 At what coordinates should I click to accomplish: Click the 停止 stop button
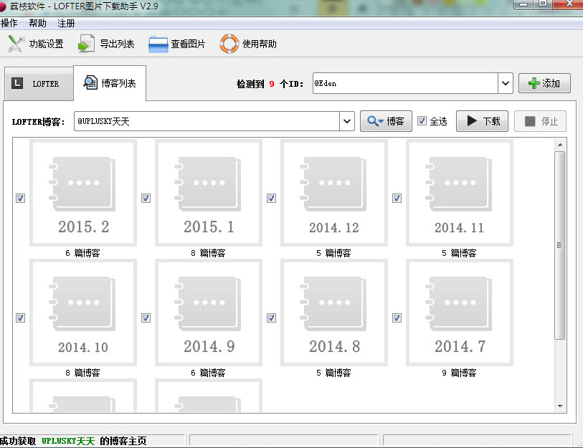[x=540, y=121]
